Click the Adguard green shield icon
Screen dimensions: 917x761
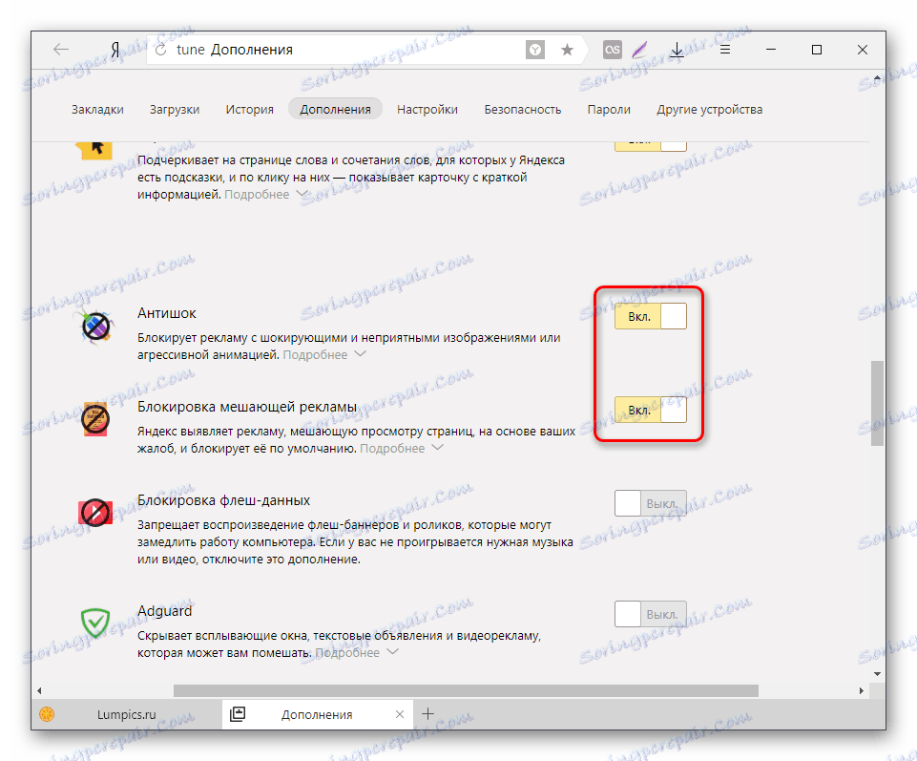pyautogui.click(x=95, y=623)
